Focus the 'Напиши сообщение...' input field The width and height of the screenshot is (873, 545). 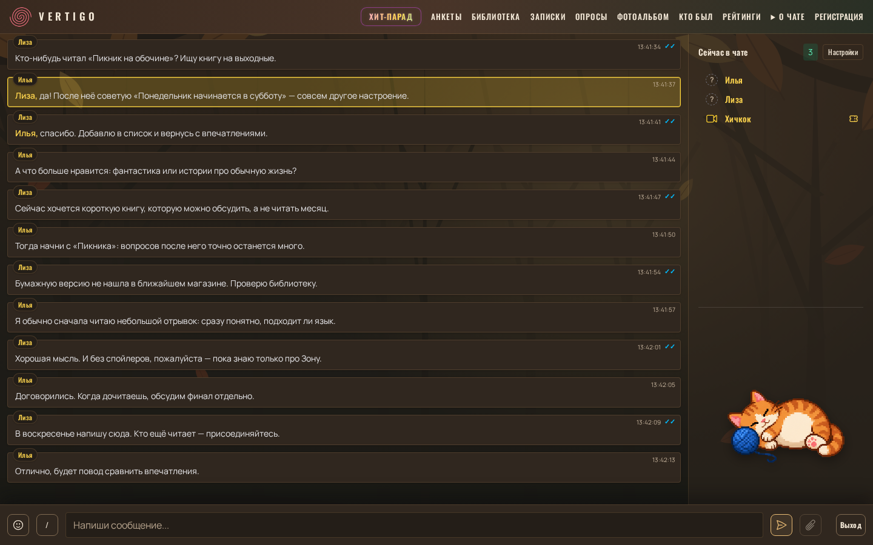(x=414, y=525)
